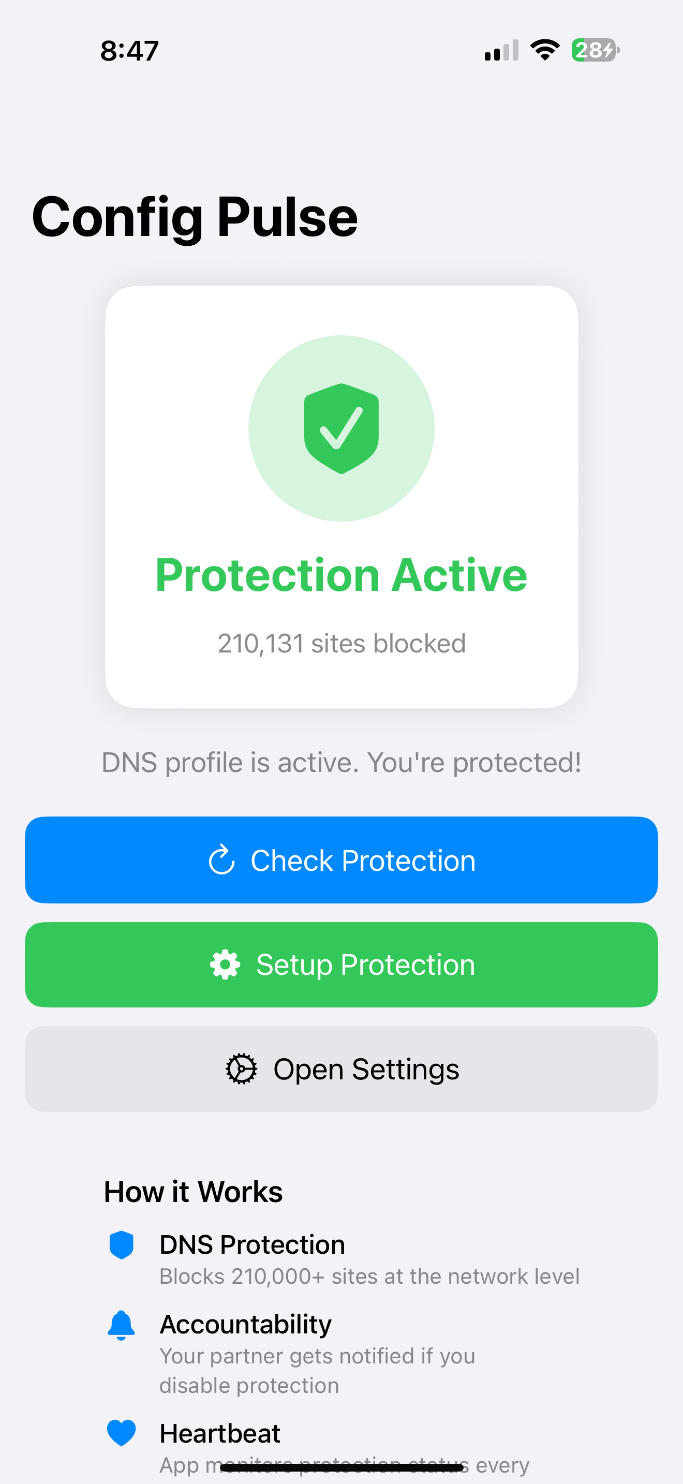Tap the Protection Active status heading
Screen dimensions: 683x1484
point(341,575)
